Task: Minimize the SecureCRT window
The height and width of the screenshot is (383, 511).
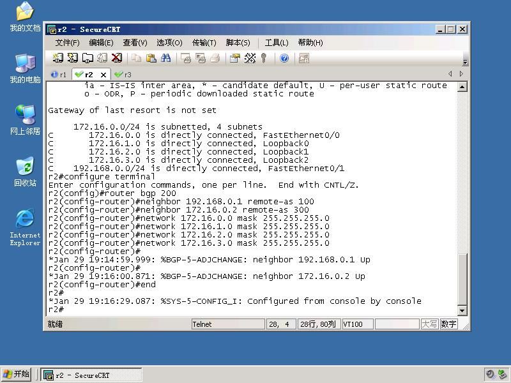Action: 440,29
